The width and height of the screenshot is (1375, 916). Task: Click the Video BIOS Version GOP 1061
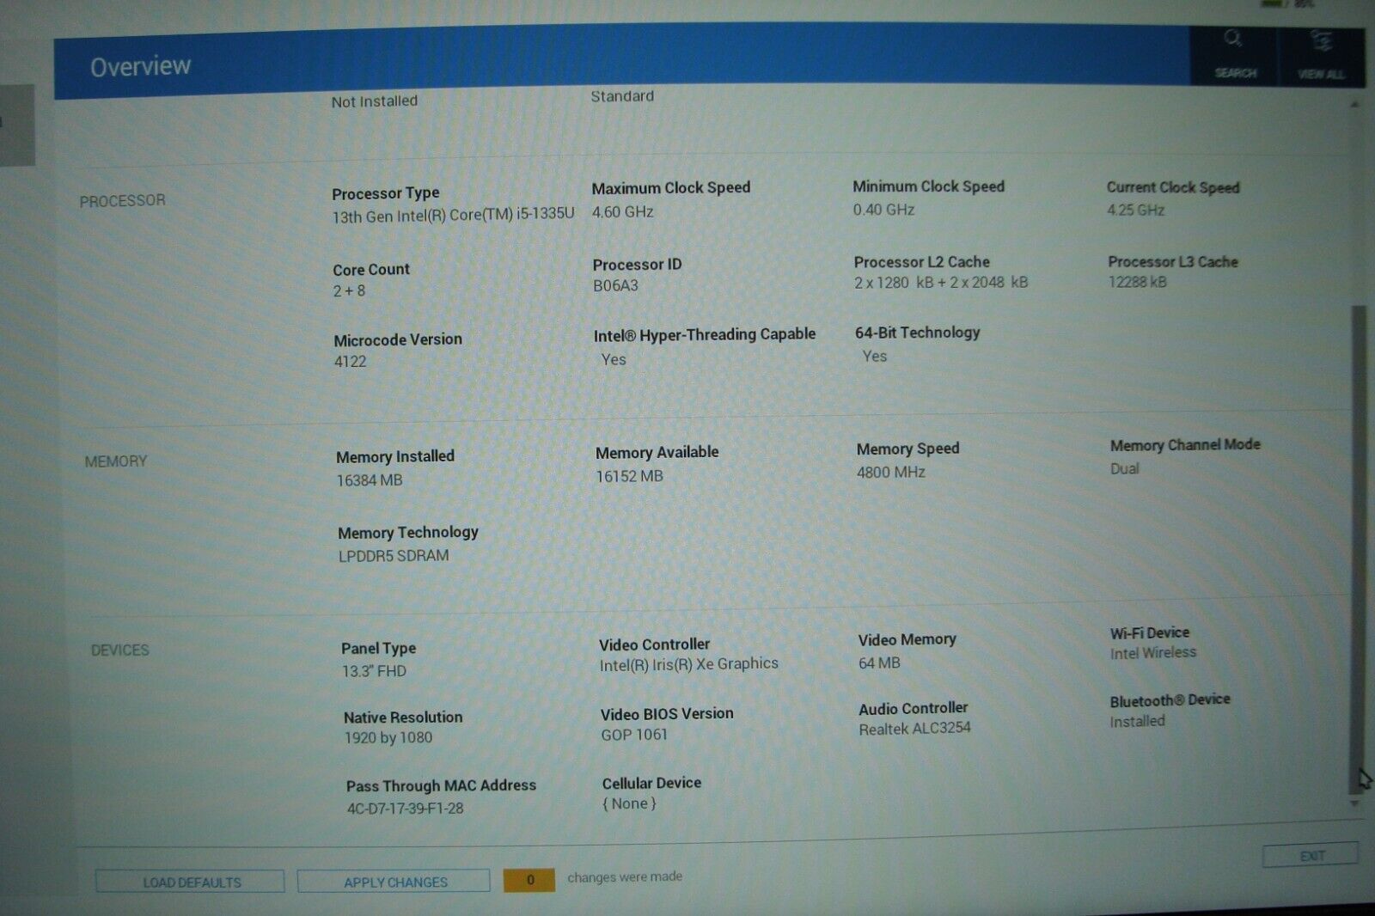pos(633,734)
